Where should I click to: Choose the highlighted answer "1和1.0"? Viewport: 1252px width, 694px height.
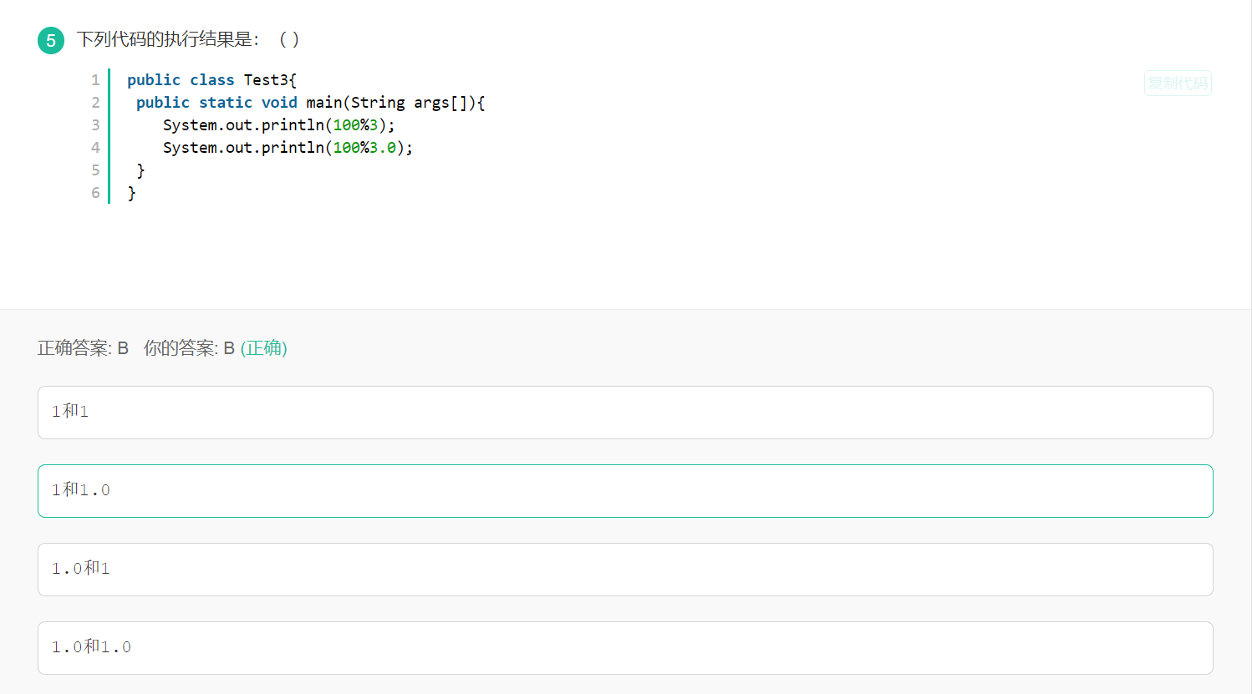click(624, 490)
